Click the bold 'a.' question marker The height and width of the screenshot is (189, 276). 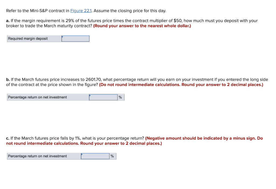click(7, 20)
